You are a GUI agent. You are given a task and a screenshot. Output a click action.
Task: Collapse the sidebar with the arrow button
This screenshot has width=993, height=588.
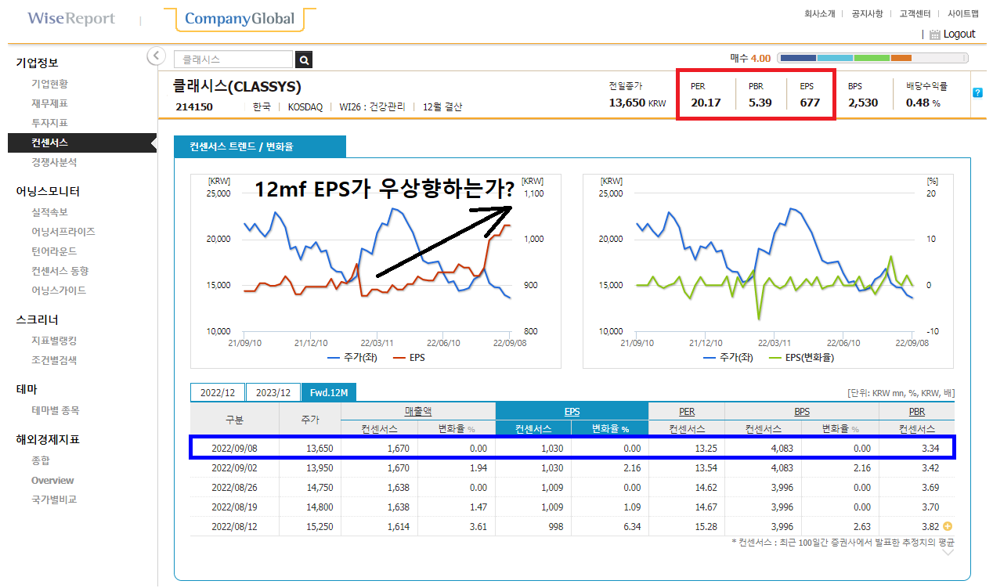[156, 56]
